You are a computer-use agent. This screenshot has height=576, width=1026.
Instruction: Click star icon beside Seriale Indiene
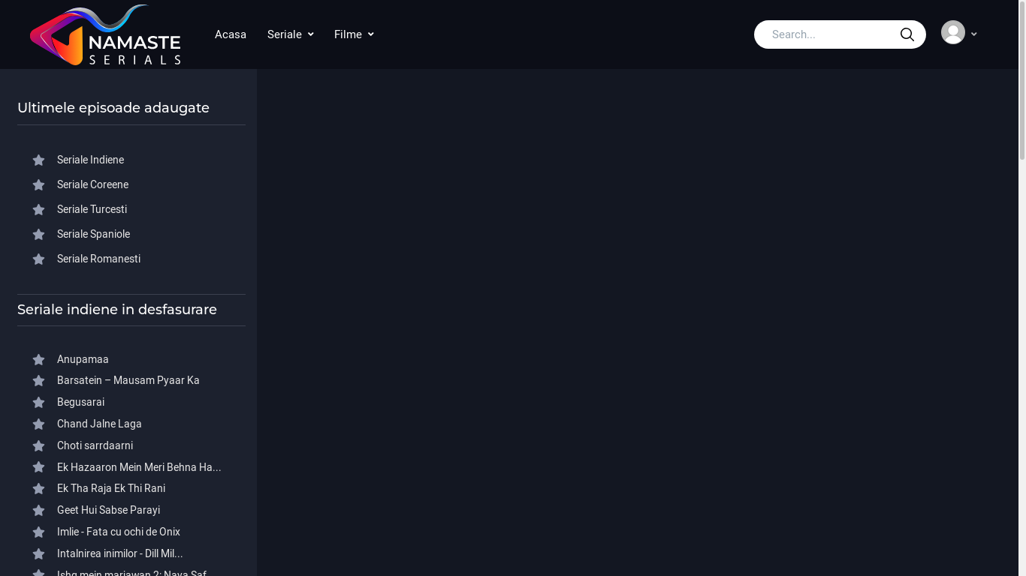click(38, 160)
